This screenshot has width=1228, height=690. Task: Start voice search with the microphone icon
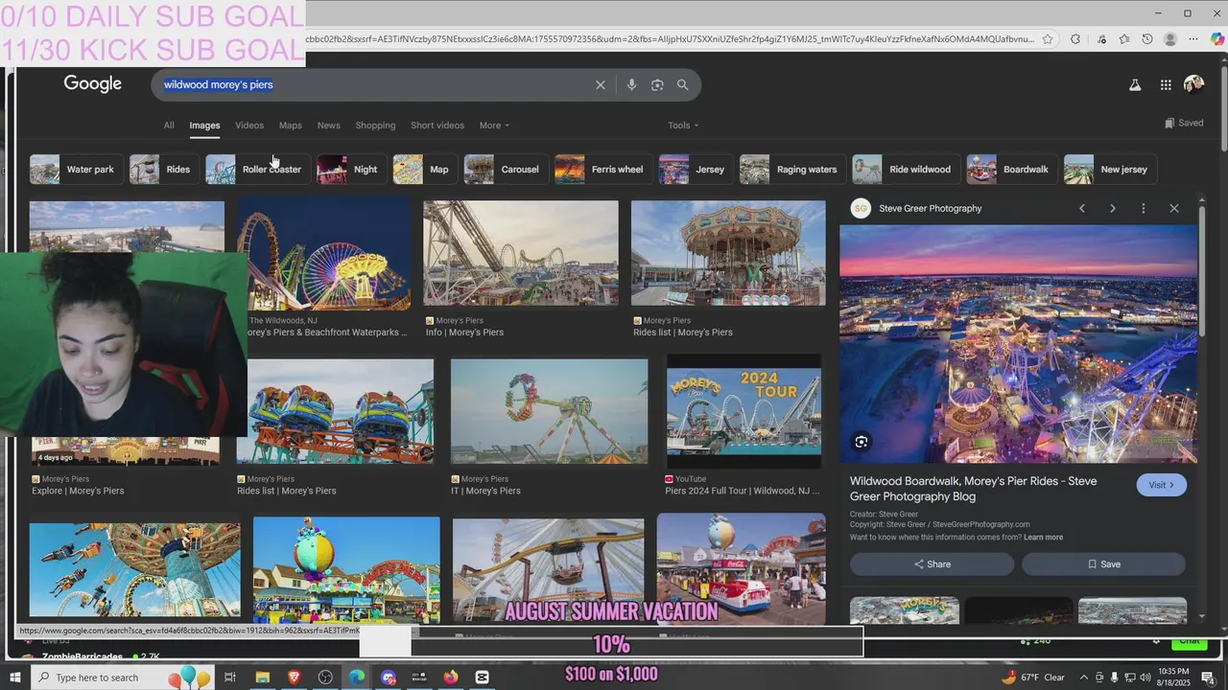click(631, 85)
